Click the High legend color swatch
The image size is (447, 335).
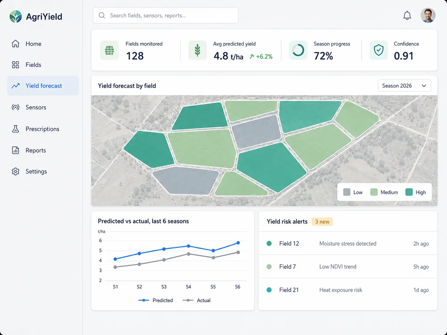[x=409, y=192]
